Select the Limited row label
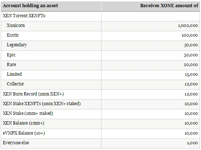 pyautogui.click(x=14, y=74)
